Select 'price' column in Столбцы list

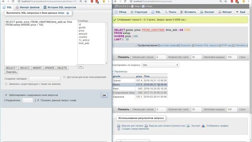(x=82, y=31)
